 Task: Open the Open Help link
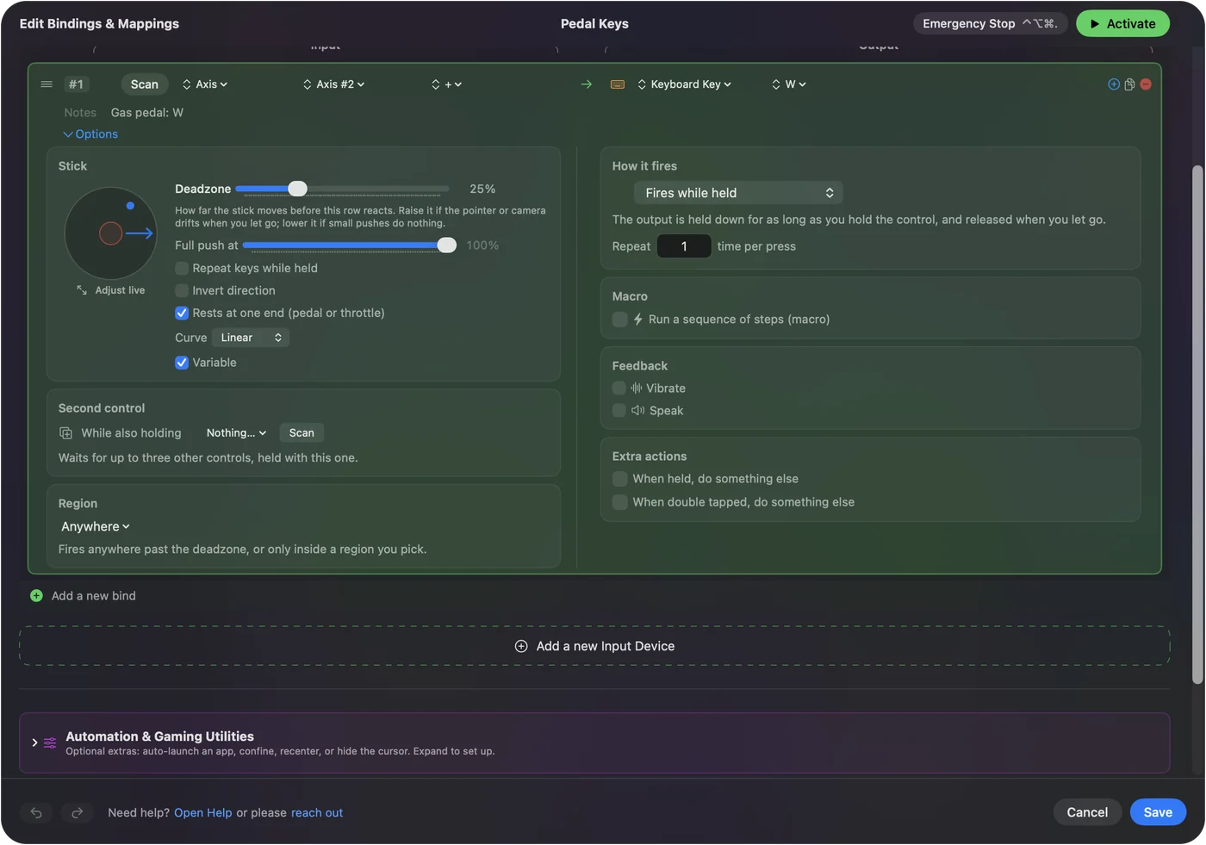pyautogui.click(x=203, y=813)
